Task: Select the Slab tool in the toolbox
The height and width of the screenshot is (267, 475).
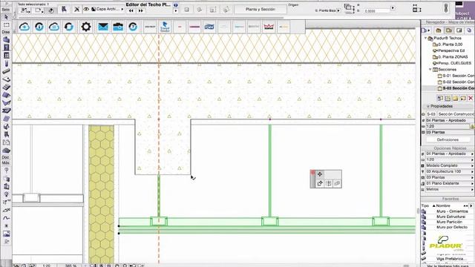Action: [x=6, y=79]
